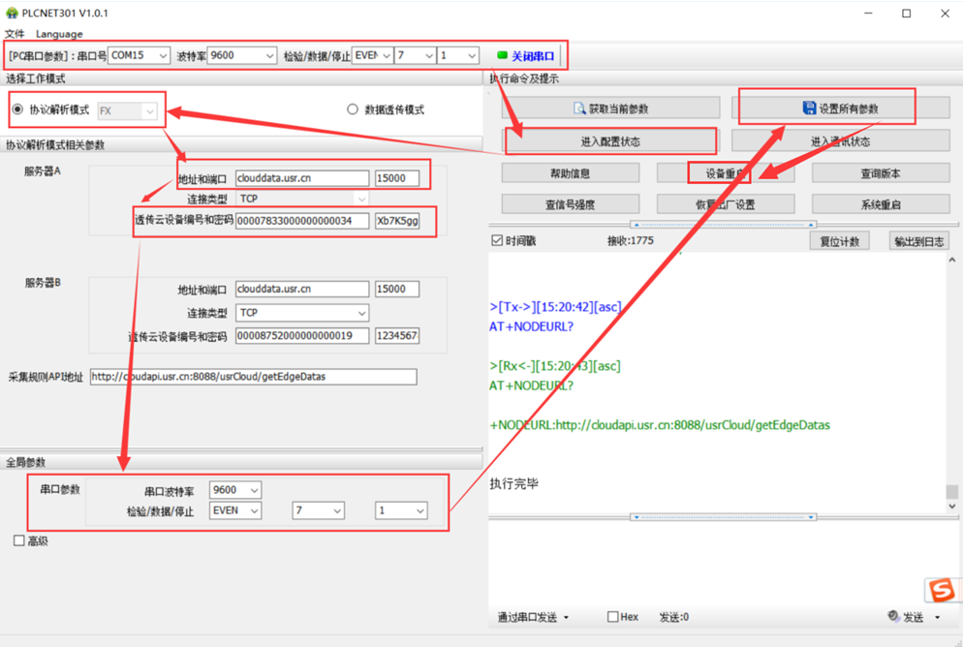Toggle the 时间戳 checkbox

pos(497,240)
